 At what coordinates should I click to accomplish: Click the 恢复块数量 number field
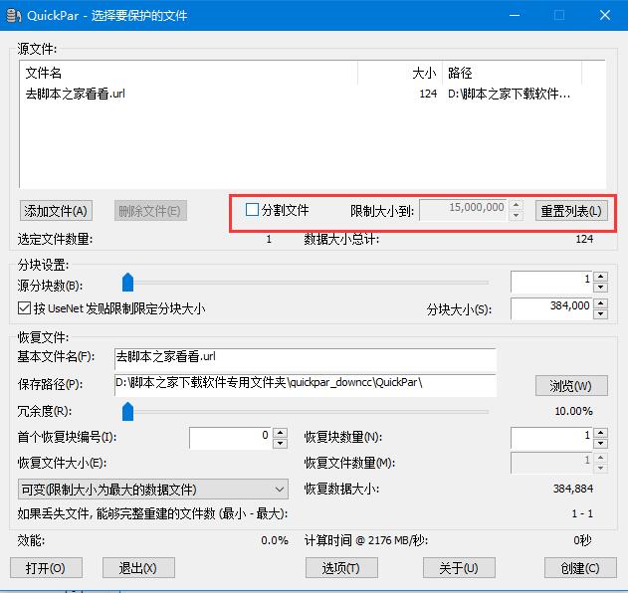pyautogui.click(x=552, y=438)
